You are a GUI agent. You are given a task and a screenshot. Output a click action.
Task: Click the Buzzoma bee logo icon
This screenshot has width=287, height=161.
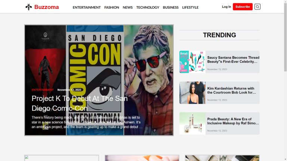(x=29, y=7)
